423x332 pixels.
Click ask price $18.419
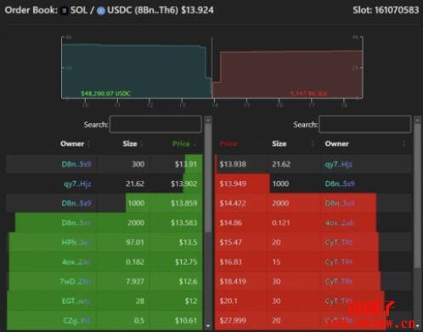233,281
